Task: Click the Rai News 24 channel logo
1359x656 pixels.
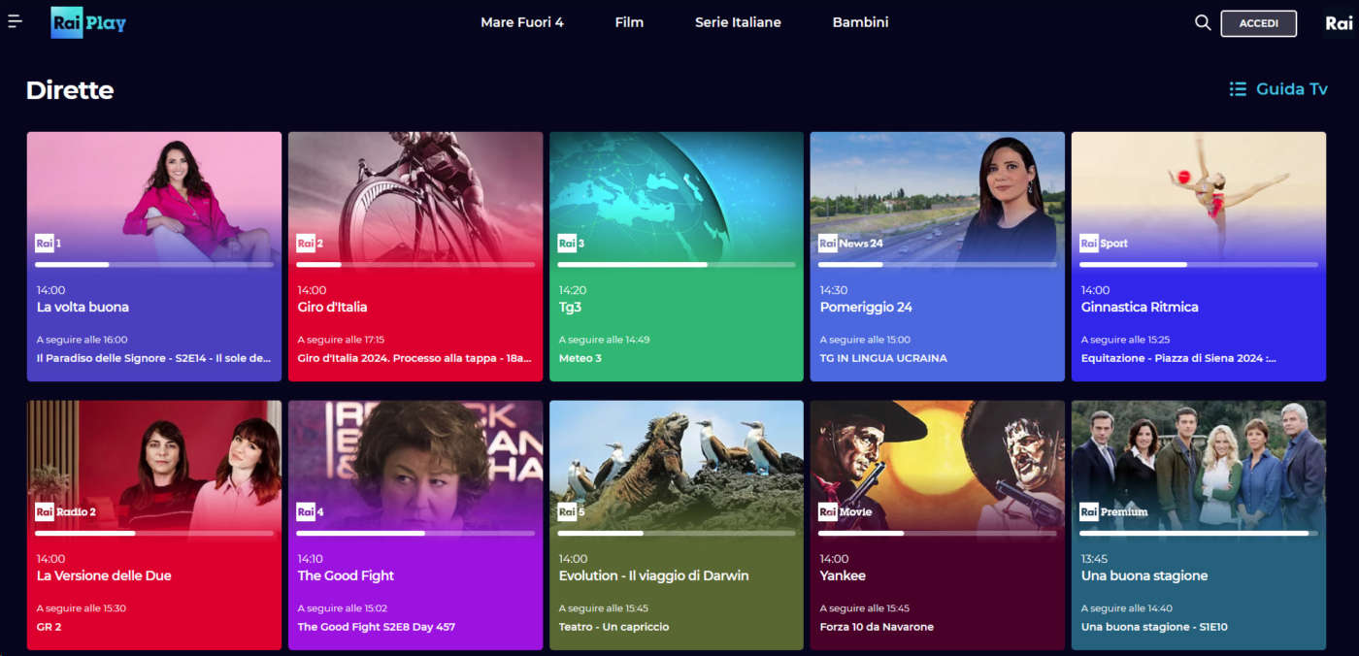Action: (850, 244)
